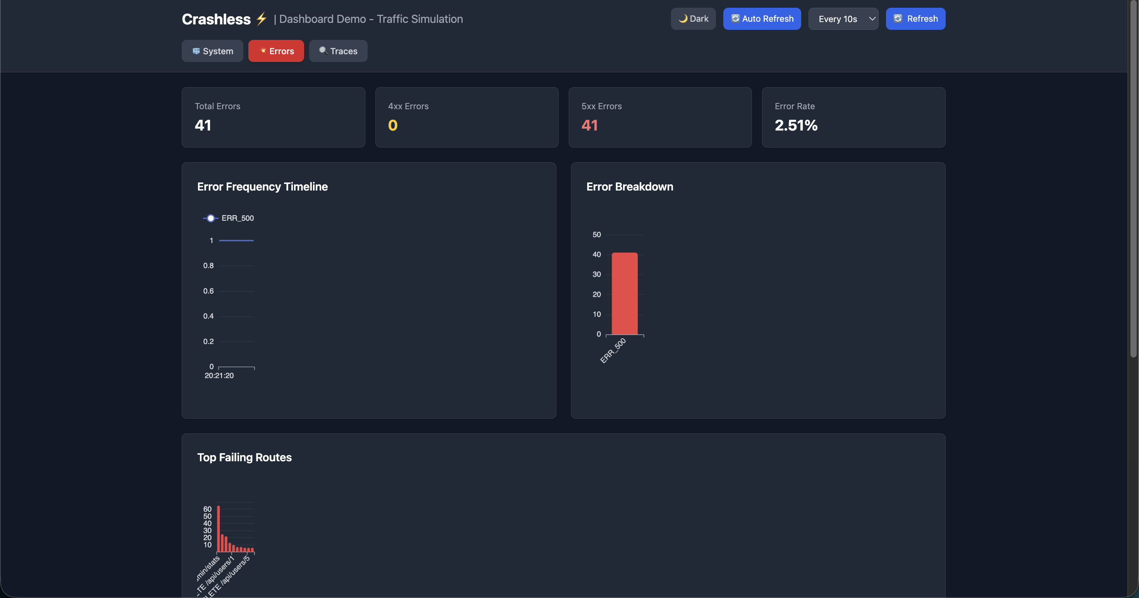Toggle the ERR_500 series in the legend
Image resolution: width=1139 pixels, height=598 pixels.
pyautogui.click(x=237, y=218)
